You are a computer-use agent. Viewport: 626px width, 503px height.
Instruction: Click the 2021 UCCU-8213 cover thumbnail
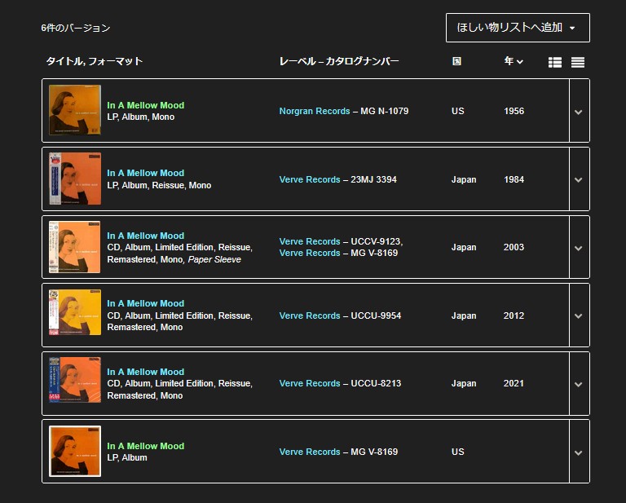[x=75, y=380]
